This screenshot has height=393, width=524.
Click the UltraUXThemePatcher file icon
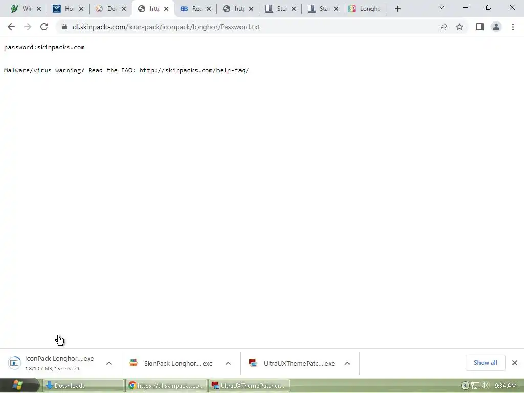pos(253,363)
